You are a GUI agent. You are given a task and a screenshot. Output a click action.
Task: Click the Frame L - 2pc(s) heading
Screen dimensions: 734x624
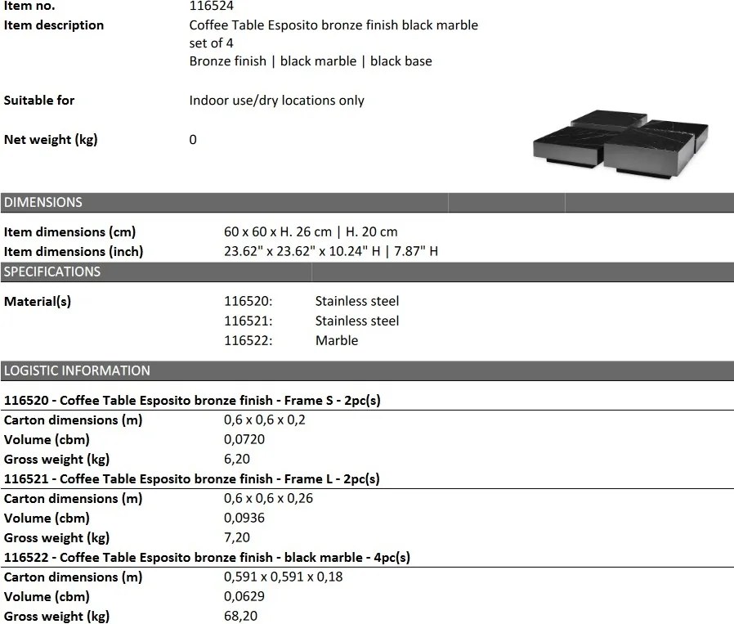pos(192,479)
